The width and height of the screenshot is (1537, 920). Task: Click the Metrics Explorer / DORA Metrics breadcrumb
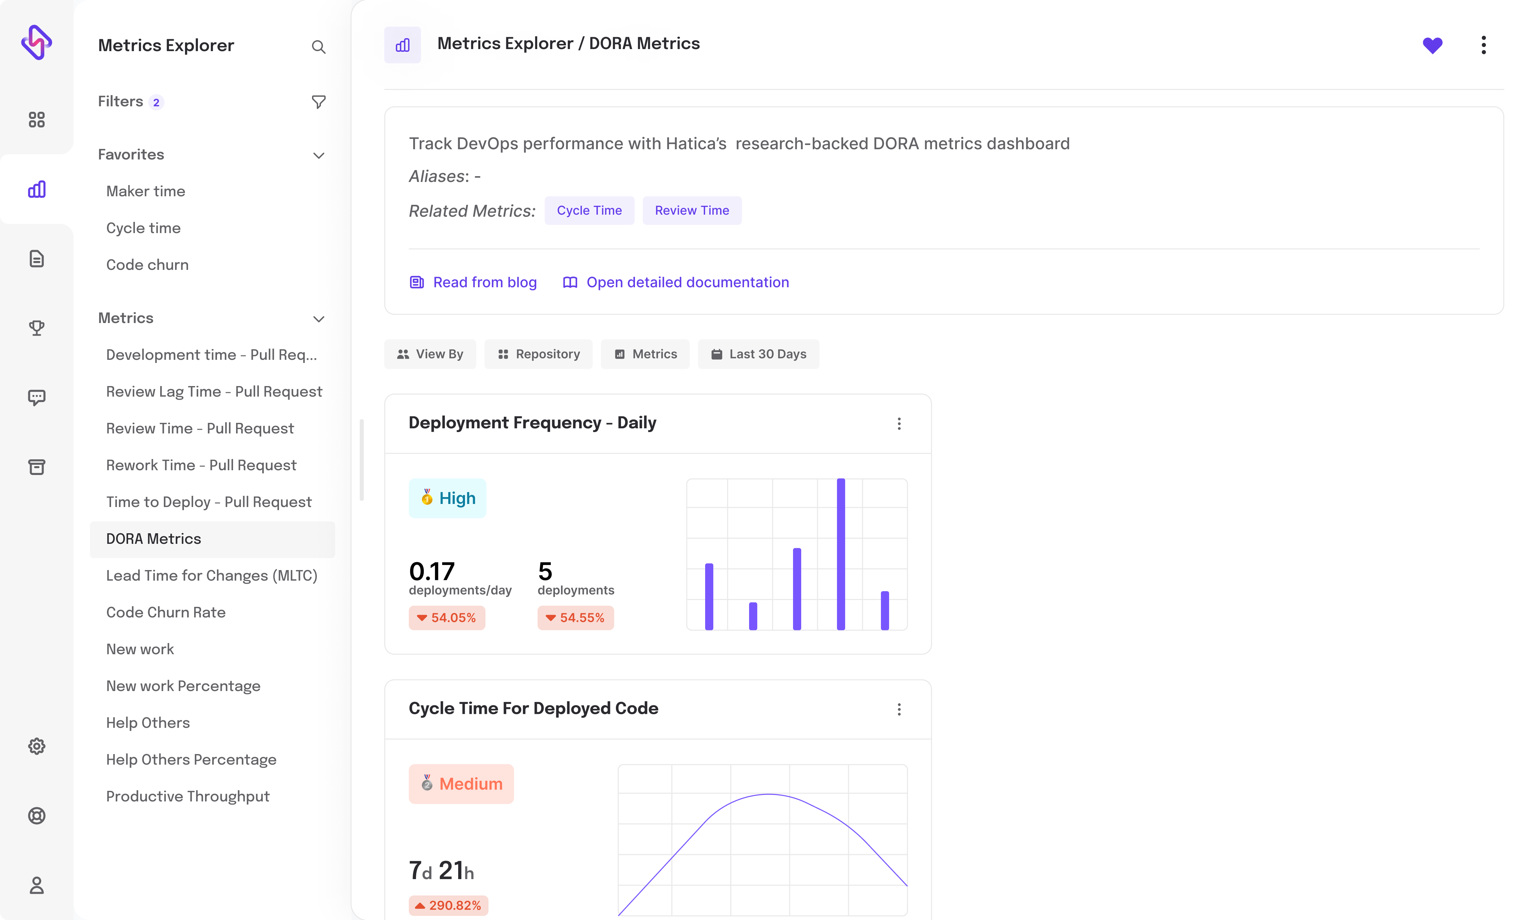[568, 43]
